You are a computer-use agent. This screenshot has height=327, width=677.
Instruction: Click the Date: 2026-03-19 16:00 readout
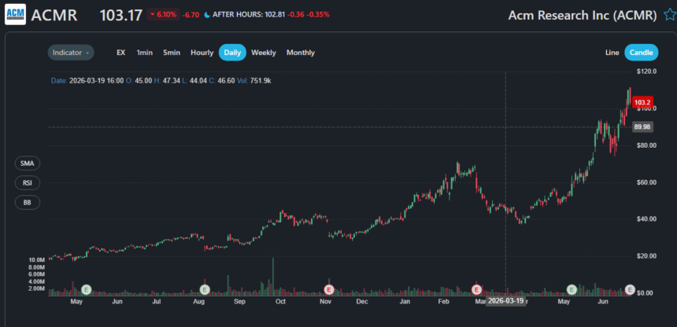(x=87, y=81)
